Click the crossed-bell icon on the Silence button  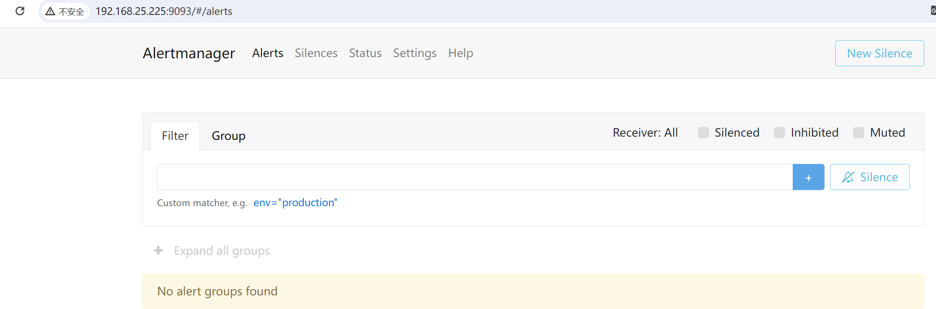848,177
